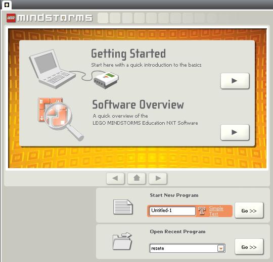Go forward with the right arrow button
This screenshot has width=273, height=262.
point(158,178)
